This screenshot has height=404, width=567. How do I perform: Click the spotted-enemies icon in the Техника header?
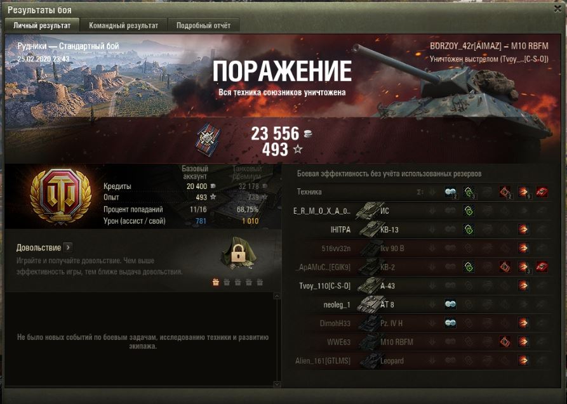[x=451, y=192]
